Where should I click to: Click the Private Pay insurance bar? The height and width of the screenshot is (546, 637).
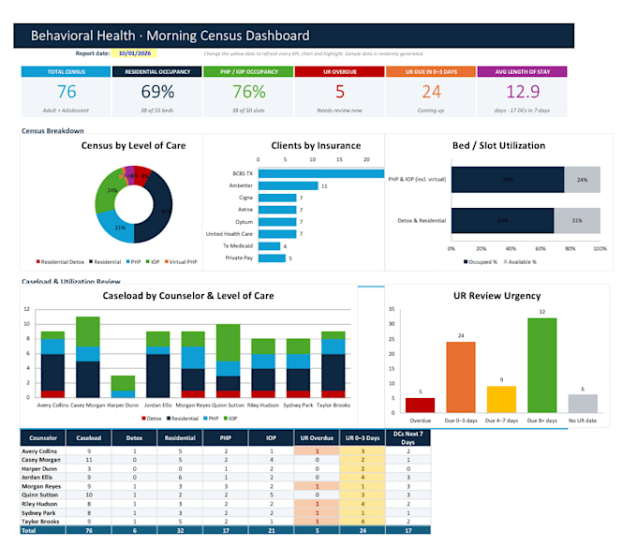(272, 258)
